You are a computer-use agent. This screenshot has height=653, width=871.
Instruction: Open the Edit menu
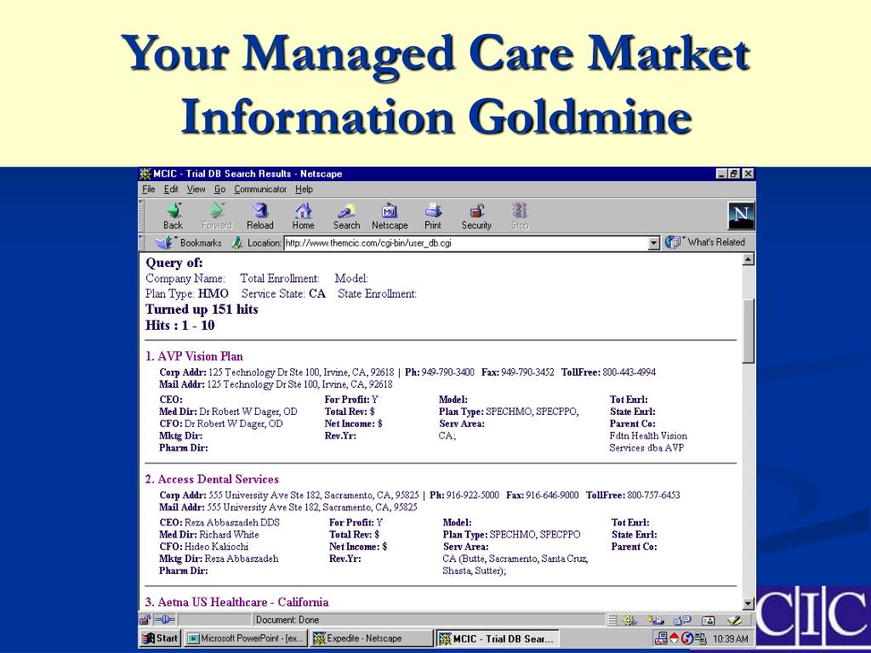pos(170,190)
